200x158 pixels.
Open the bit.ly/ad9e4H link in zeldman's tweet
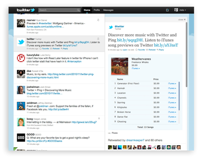click(58, 110)
